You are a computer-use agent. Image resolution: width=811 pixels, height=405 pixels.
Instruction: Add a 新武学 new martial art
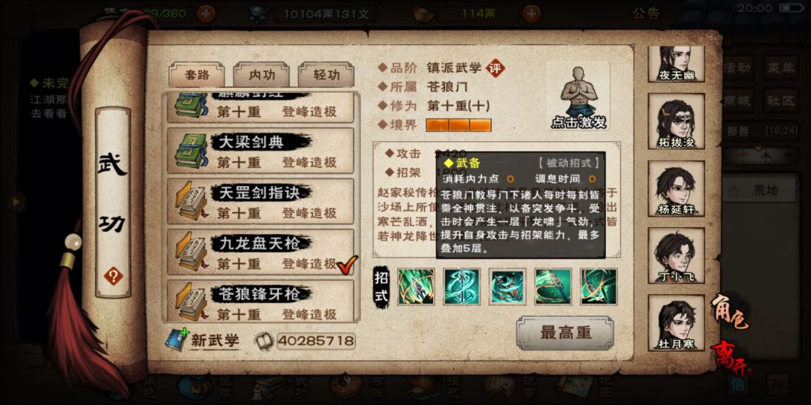pyautogui.click(x=203, y=340)
